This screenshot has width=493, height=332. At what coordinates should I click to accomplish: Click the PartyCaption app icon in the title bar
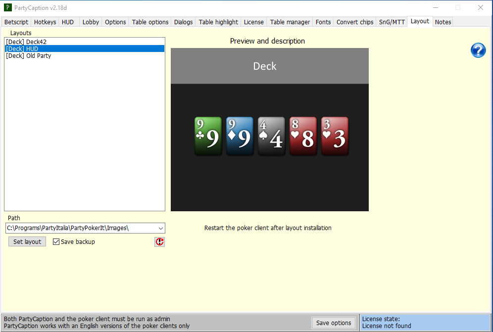coord(8,7)
